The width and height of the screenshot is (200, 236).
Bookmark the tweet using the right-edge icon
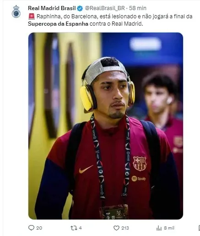(x=199, y=228)
